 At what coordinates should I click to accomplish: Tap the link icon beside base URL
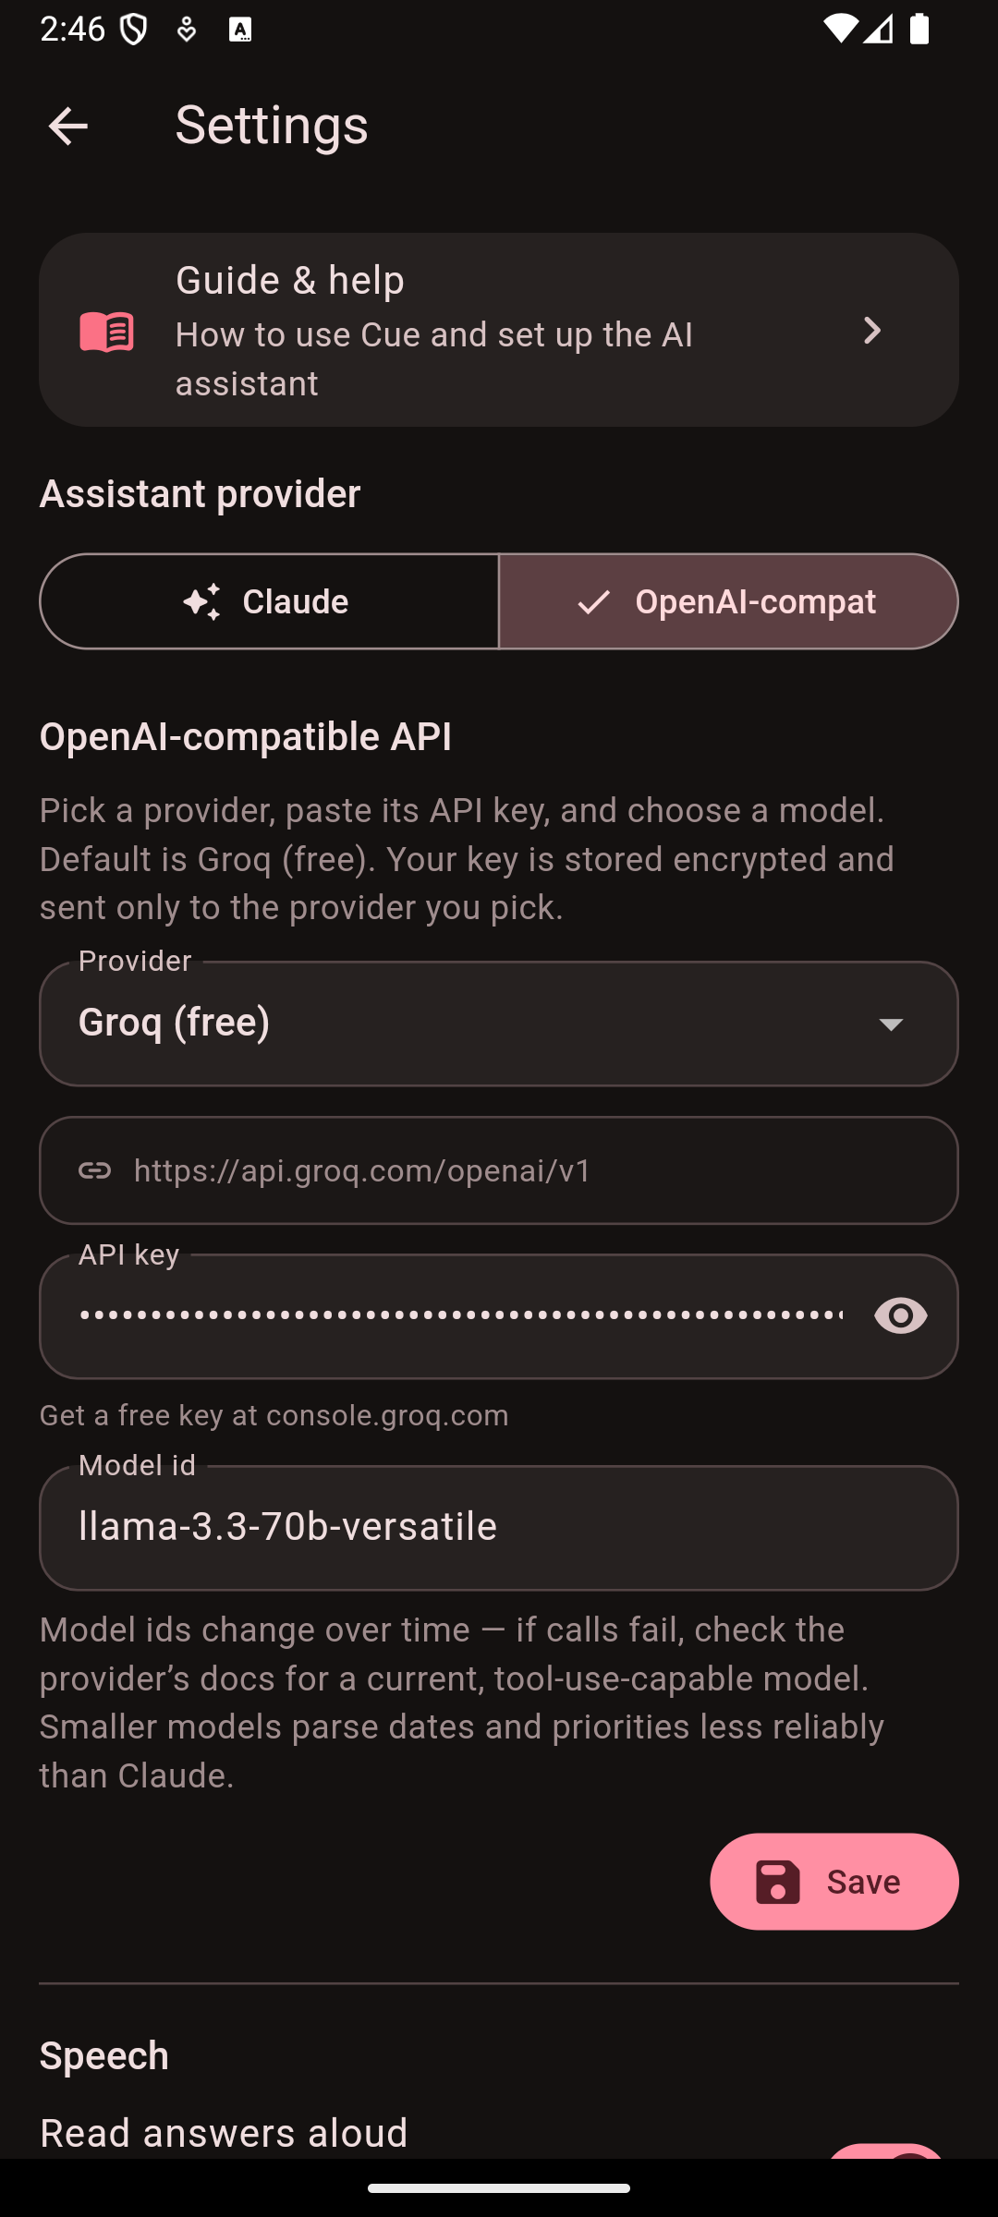coord(95,1170)
